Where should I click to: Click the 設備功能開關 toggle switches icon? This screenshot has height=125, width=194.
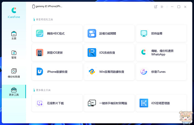click(x=92, y=33)
